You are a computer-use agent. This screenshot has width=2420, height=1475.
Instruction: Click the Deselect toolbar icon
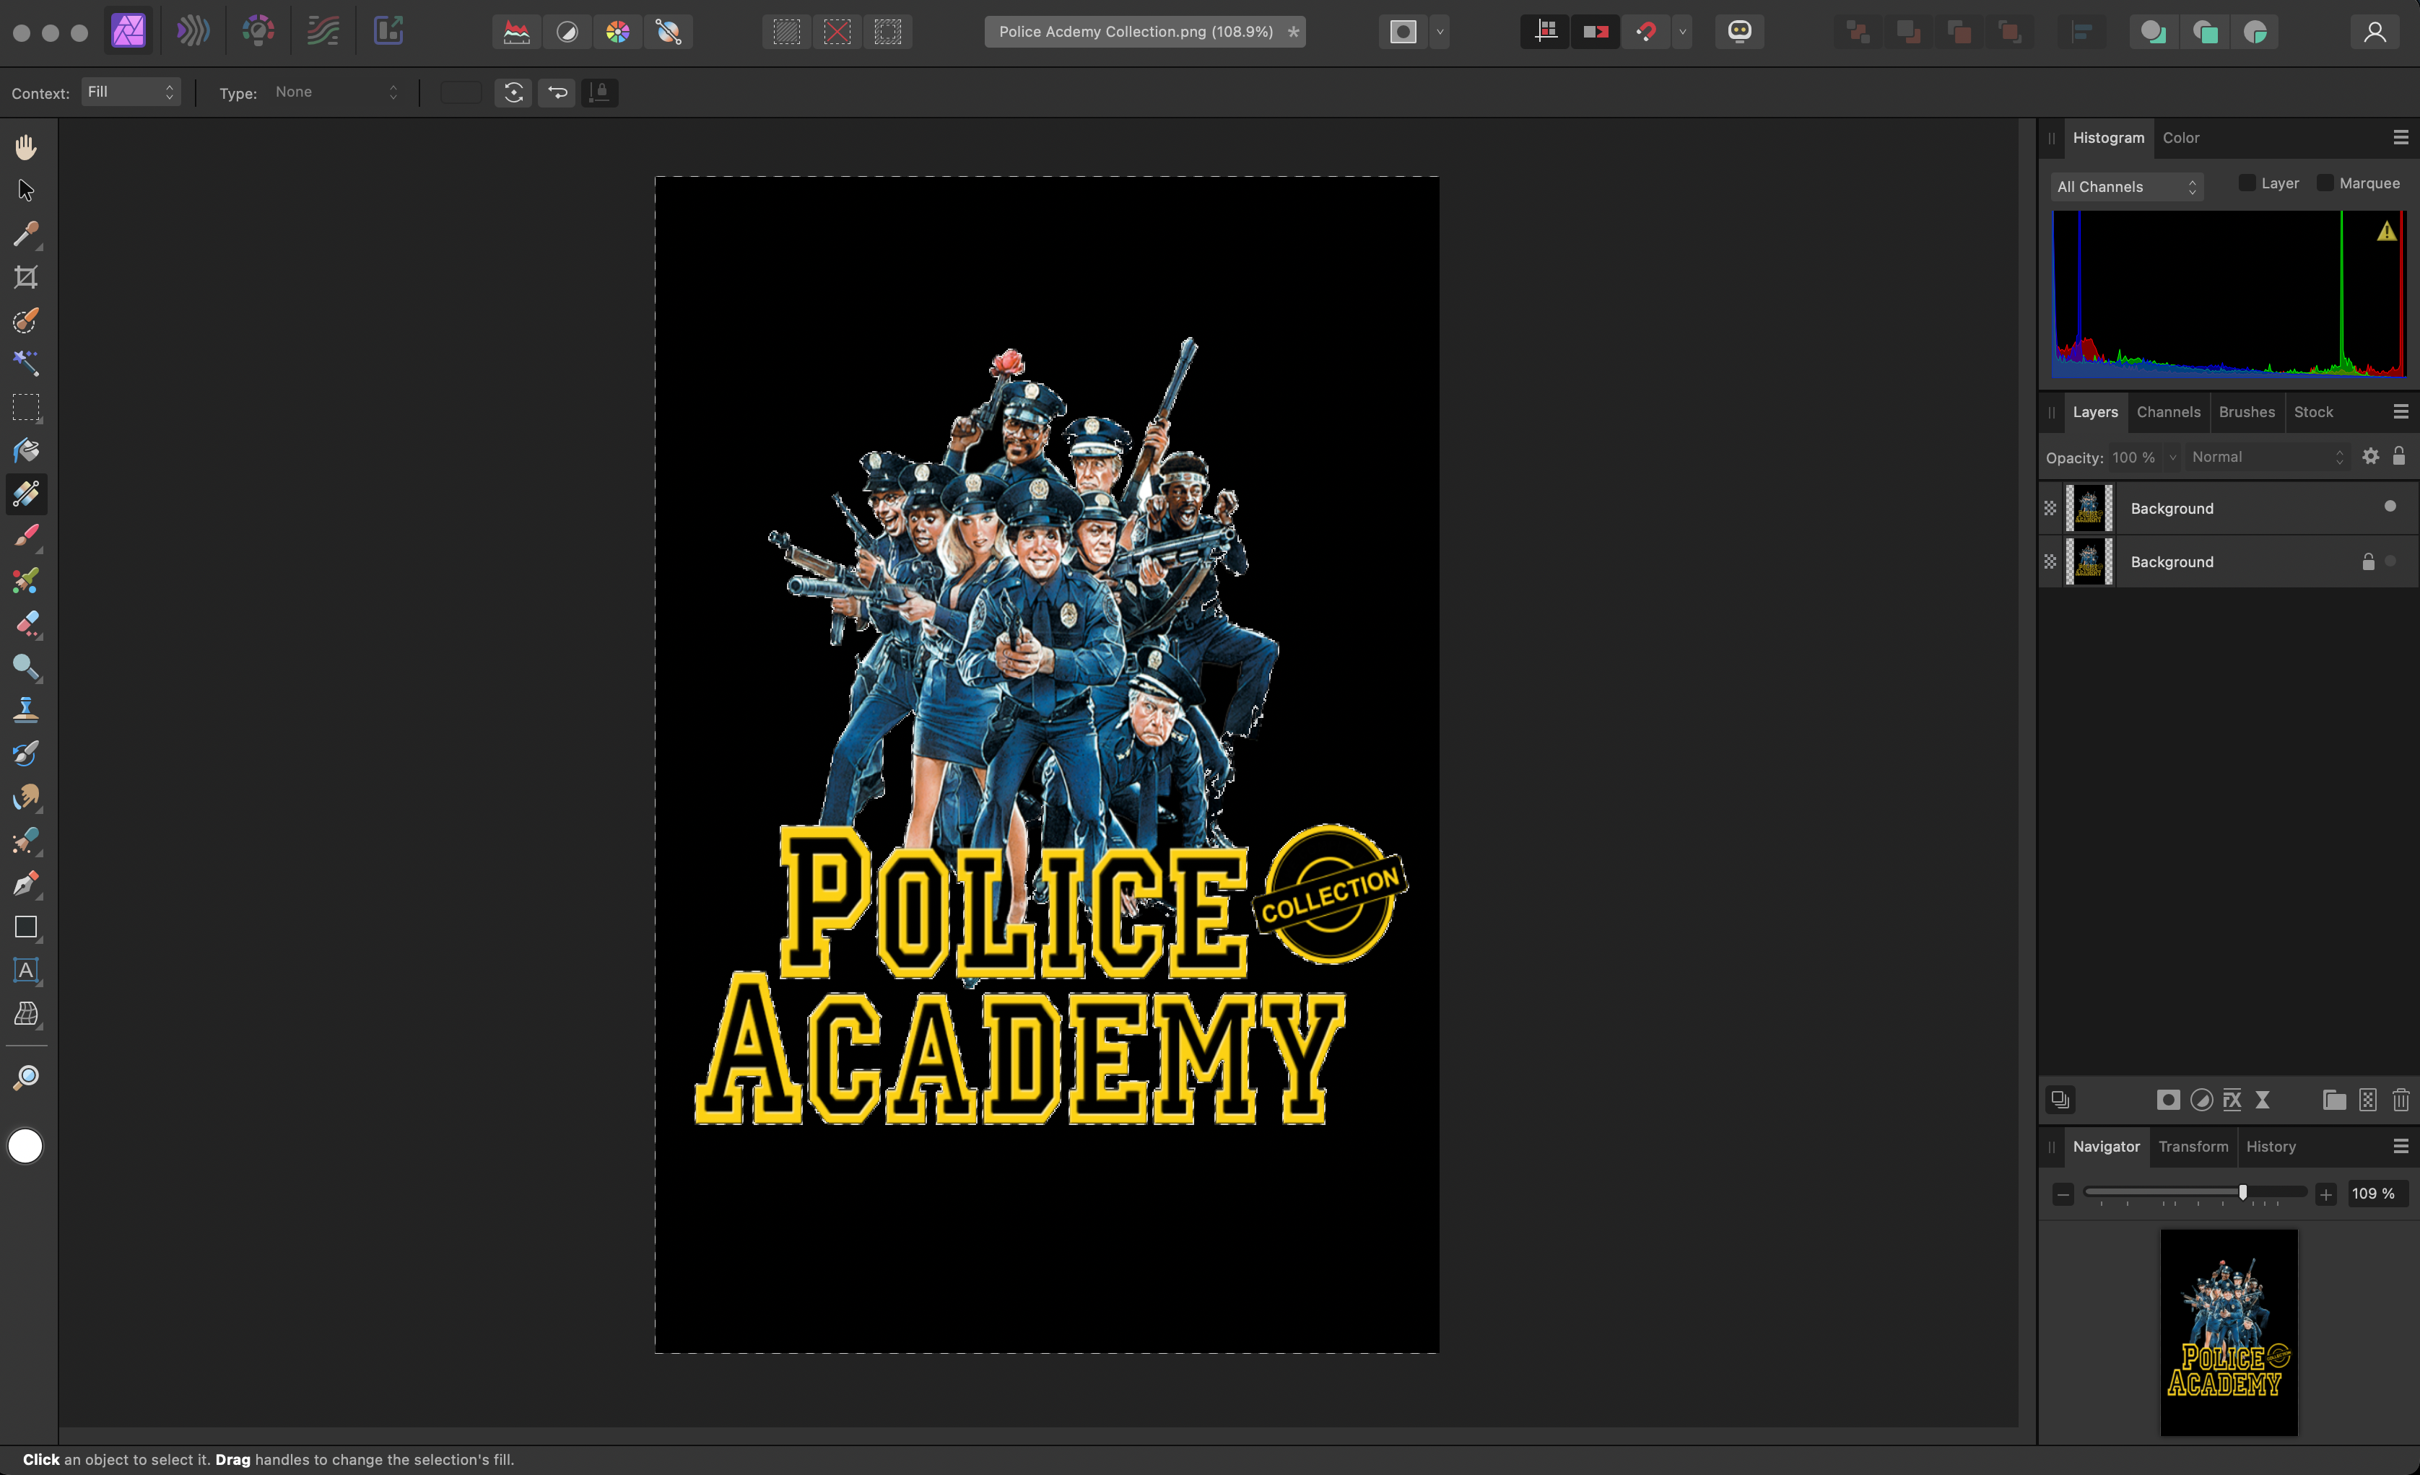pos(837,32)
